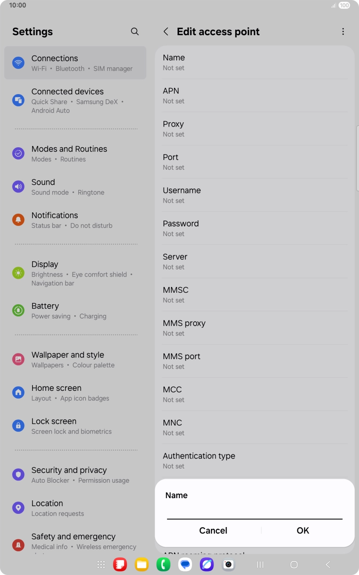Viewport: 359px width, 575px height.
Task: Open Samsung Notes from the taskbar
Action: click(120, 564)
